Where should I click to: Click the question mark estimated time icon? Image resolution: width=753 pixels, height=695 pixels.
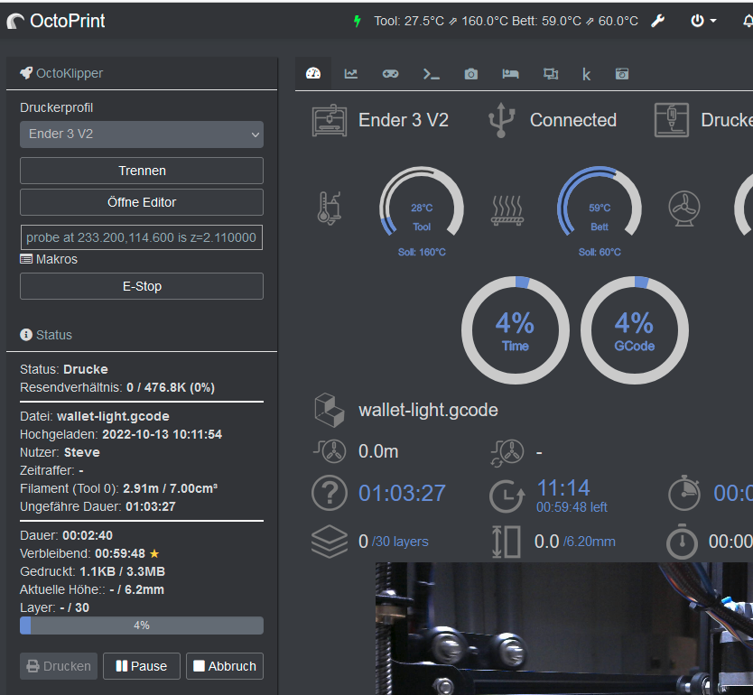[330, 493]
